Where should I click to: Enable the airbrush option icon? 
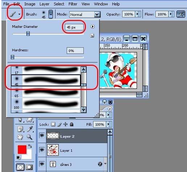coord(181,14)
